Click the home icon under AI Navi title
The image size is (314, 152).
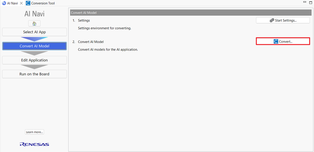34,24
